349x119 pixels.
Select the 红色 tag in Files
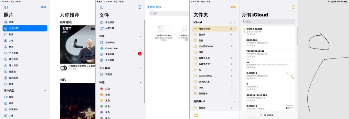point(120,89)
